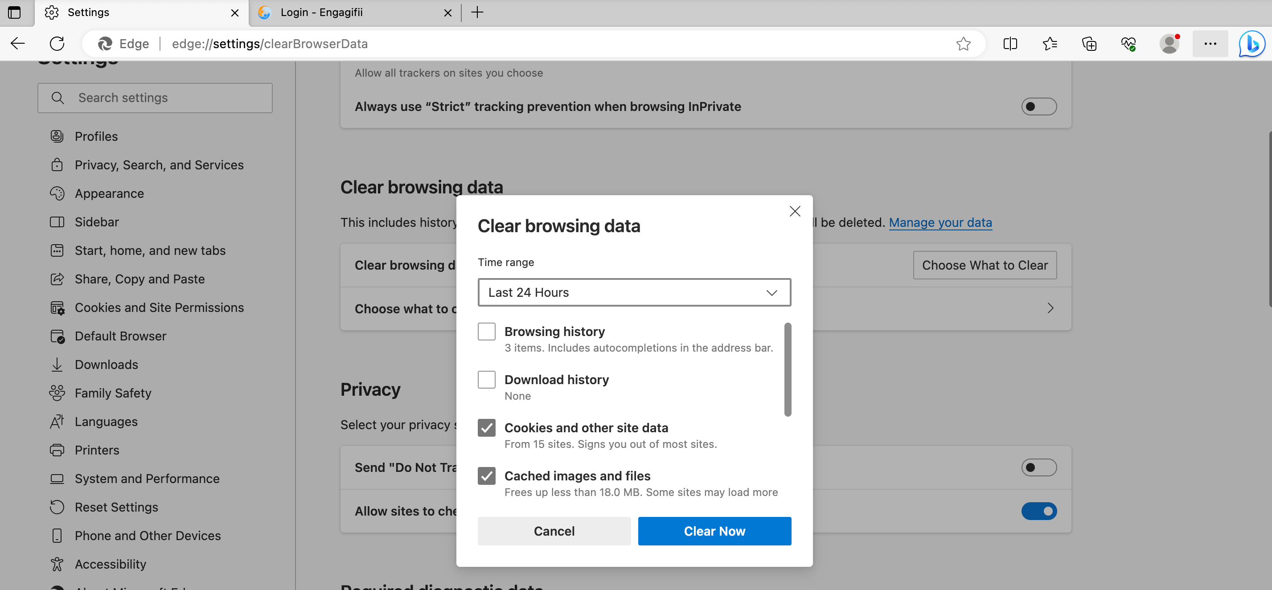Click Cancel in the dialog

point(554,531)
